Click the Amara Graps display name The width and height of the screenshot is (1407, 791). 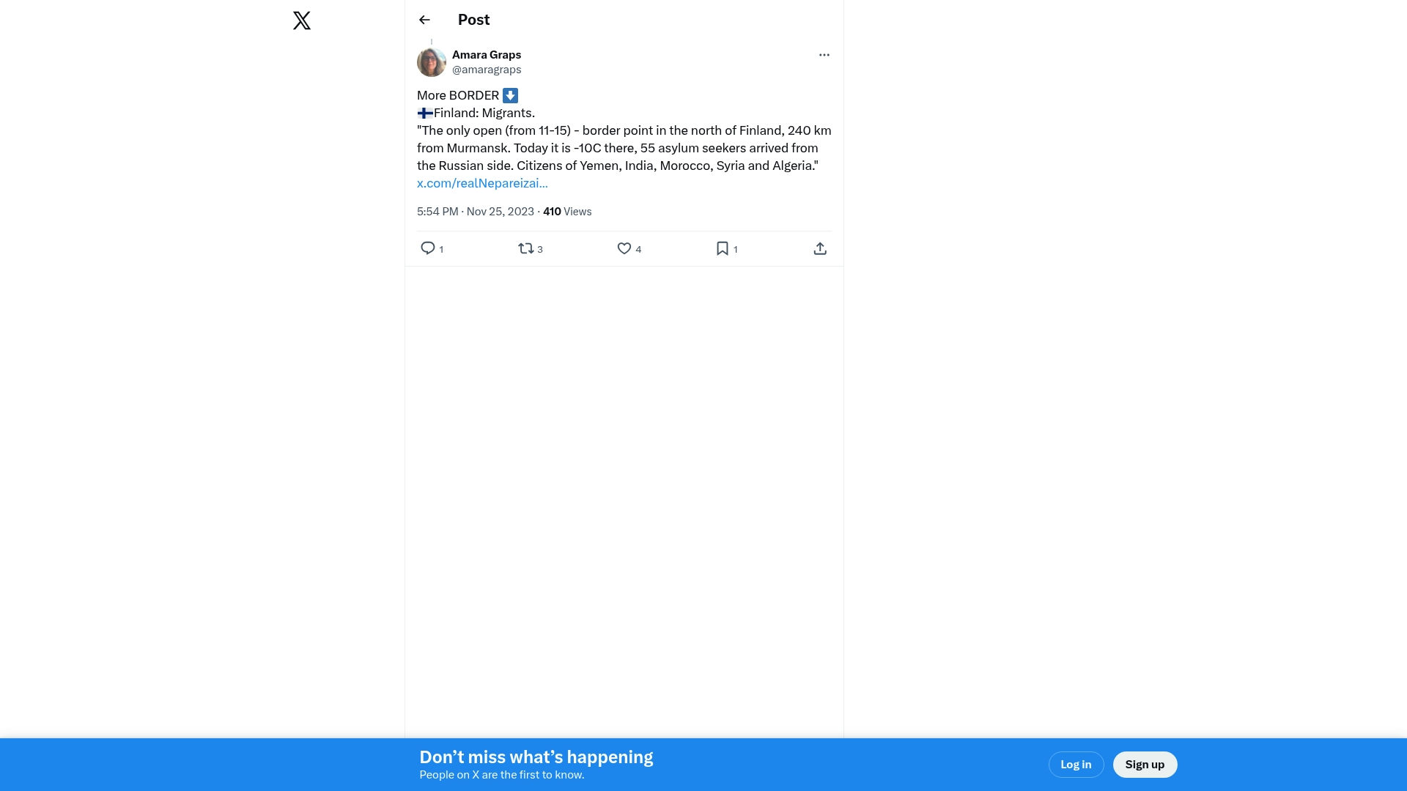[x=487, y=55]
